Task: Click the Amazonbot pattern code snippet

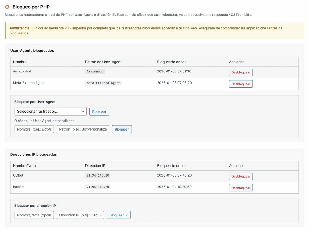Action: click(95, 71)
